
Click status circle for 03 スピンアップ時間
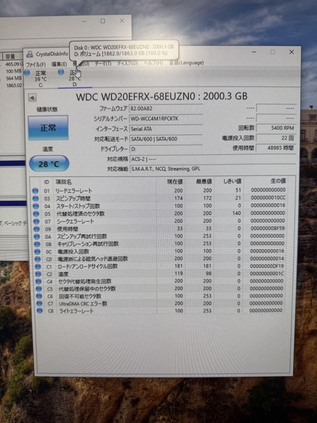(x=36, y=199)
